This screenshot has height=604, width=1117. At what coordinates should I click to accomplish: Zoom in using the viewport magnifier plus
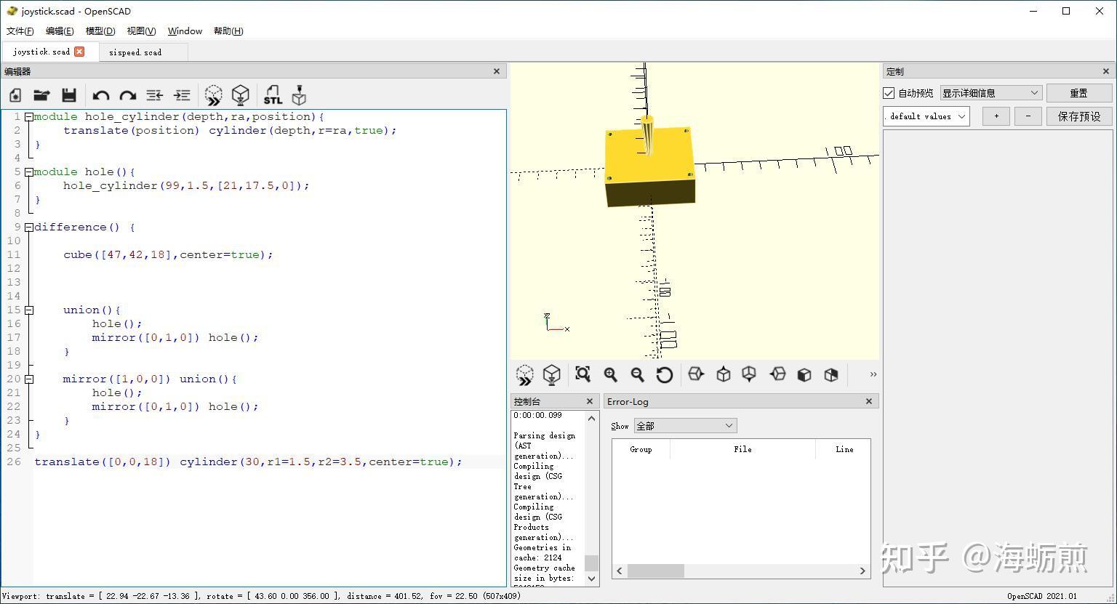click(x=611, y=374)
